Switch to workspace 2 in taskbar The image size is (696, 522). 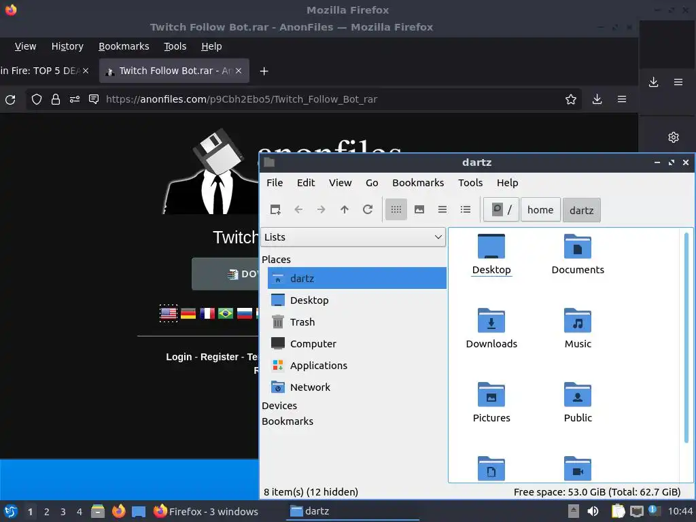click(47, 512)
